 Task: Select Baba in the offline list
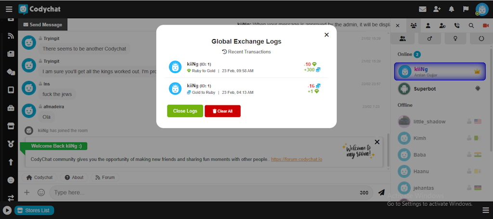(x=440, y=155)
